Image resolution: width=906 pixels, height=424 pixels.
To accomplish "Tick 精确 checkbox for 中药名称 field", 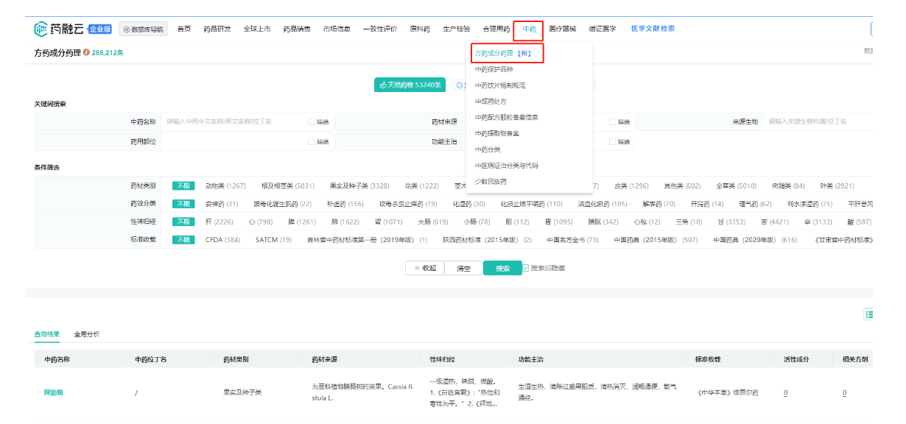I will (x=312, y=121).
